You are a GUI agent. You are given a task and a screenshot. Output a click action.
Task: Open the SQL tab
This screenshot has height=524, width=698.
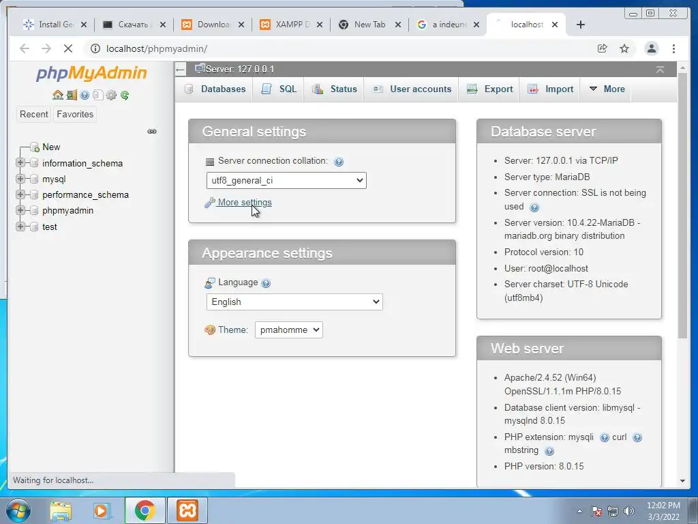pos(279,89)
